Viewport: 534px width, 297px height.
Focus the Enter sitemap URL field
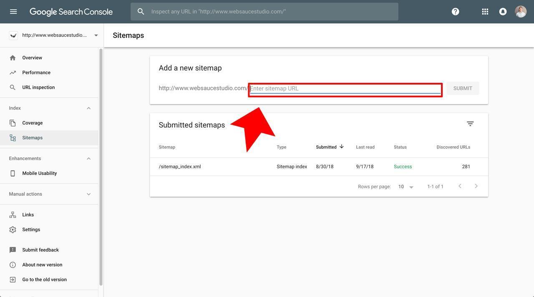pyautogui.click(x=345, y=89)
